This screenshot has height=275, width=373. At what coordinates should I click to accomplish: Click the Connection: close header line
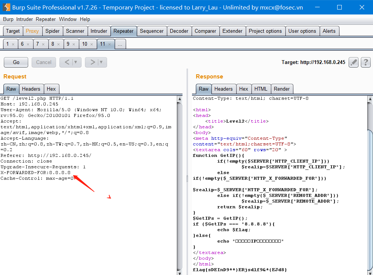[x=26, y=161]
